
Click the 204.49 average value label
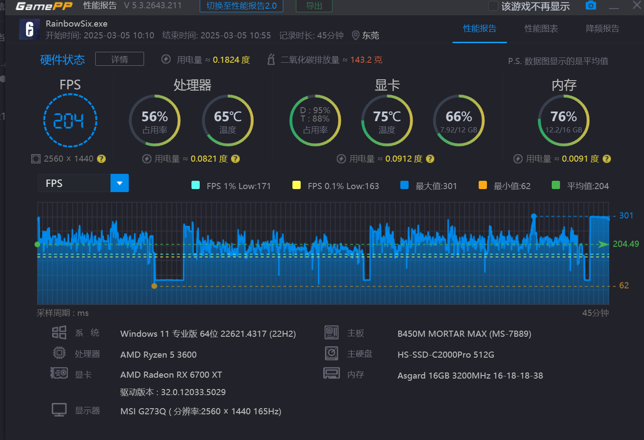point(626,244)
